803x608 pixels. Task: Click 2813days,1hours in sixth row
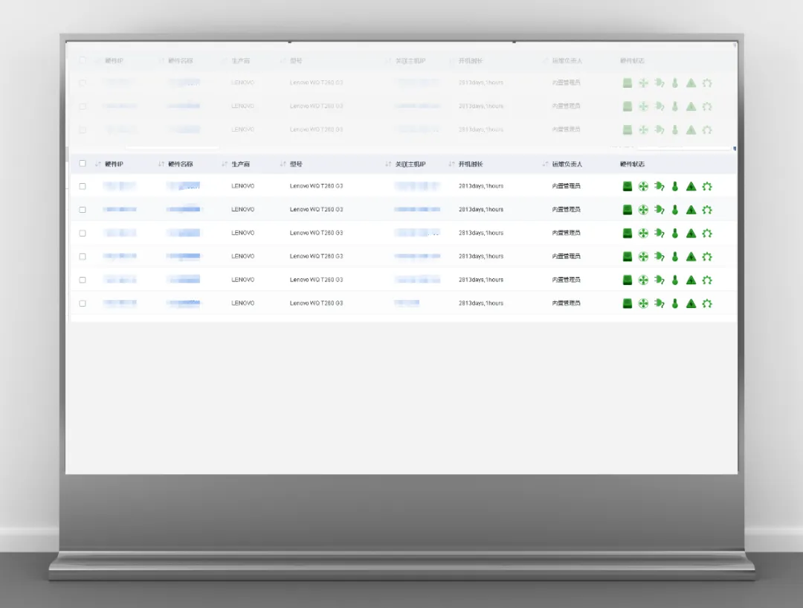[x=481, y=303]
